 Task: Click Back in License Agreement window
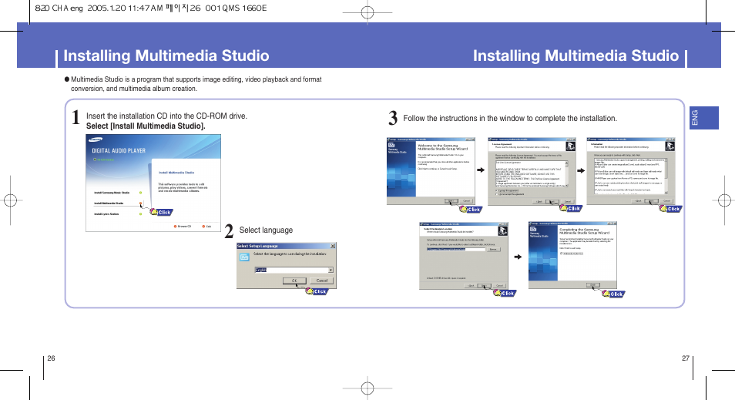[539, 202]
